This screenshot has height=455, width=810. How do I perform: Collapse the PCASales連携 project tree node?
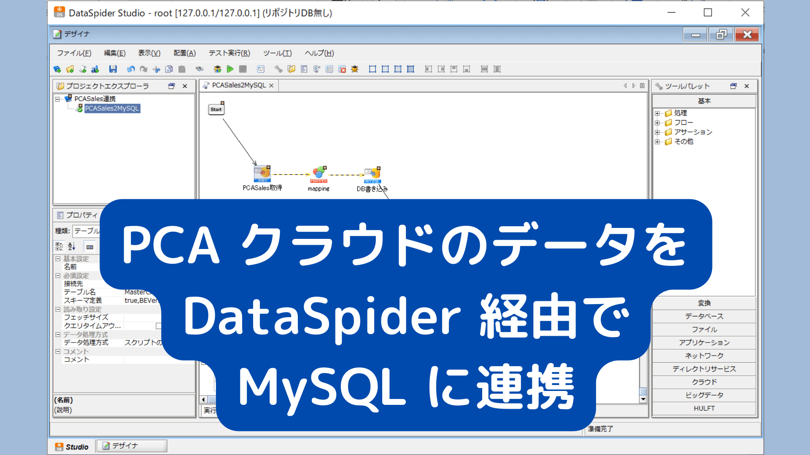(x=57, y=99)
